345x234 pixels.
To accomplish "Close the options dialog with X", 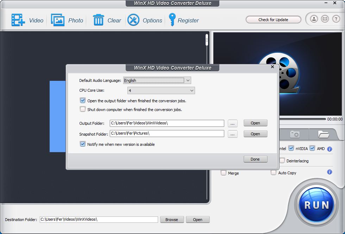I will 272,67.
